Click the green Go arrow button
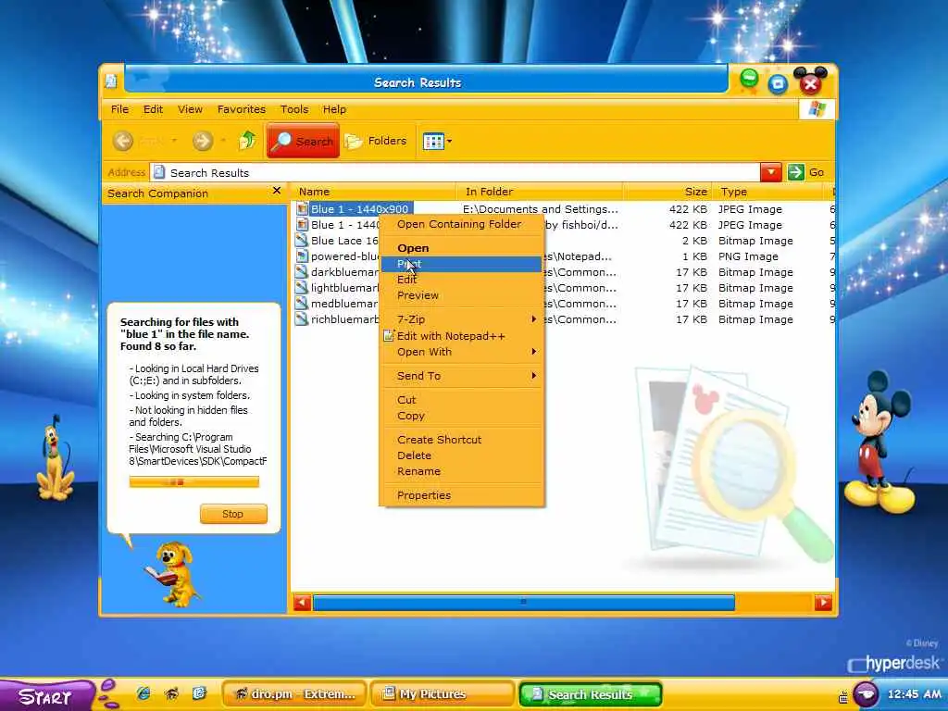Image resolution: width=948 pixels, height=711 pixels. (795, 172)
